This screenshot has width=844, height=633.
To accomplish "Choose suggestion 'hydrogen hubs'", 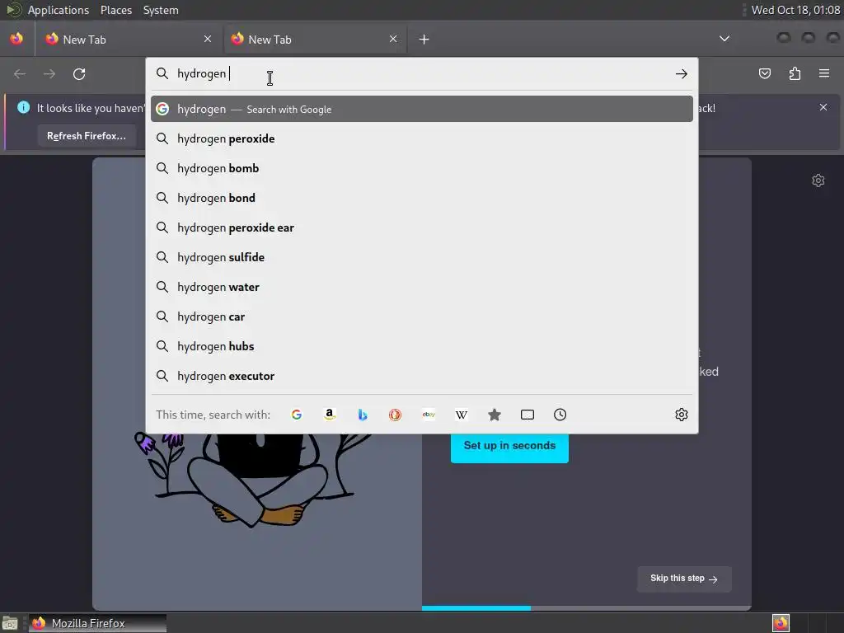I will 422,346.
